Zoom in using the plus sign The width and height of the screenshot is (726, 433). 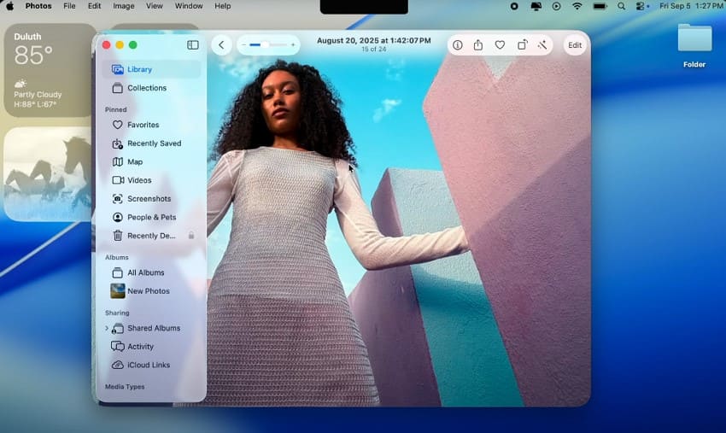click(293, 45)
